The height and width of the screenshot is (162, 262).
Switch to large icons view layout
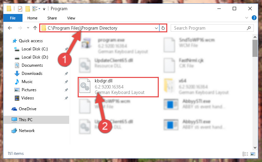click(253, 154)
